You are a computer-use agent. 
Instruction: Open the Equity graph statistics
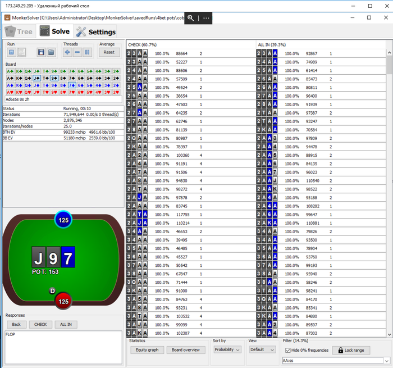point(147,350)
